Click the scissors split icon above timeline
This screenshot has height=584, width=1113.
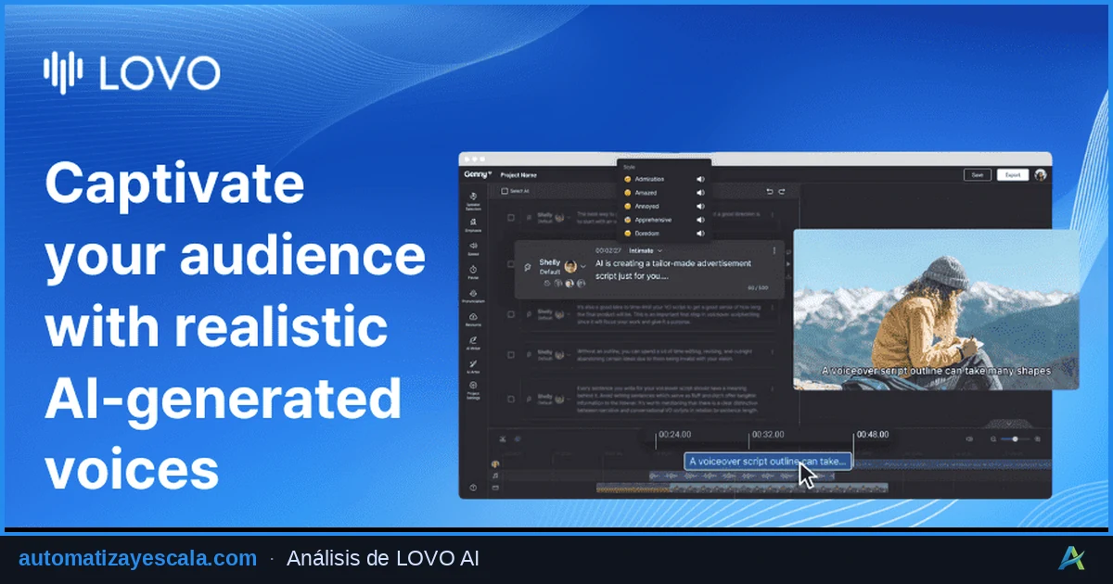tap(502, 438)
